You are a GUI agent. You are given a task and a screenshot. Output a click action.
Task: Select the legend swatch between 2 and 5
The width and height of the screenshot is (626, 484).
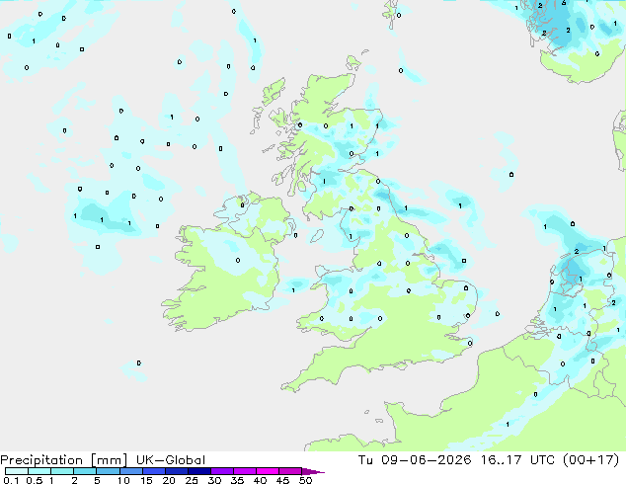tap(85, 471)
